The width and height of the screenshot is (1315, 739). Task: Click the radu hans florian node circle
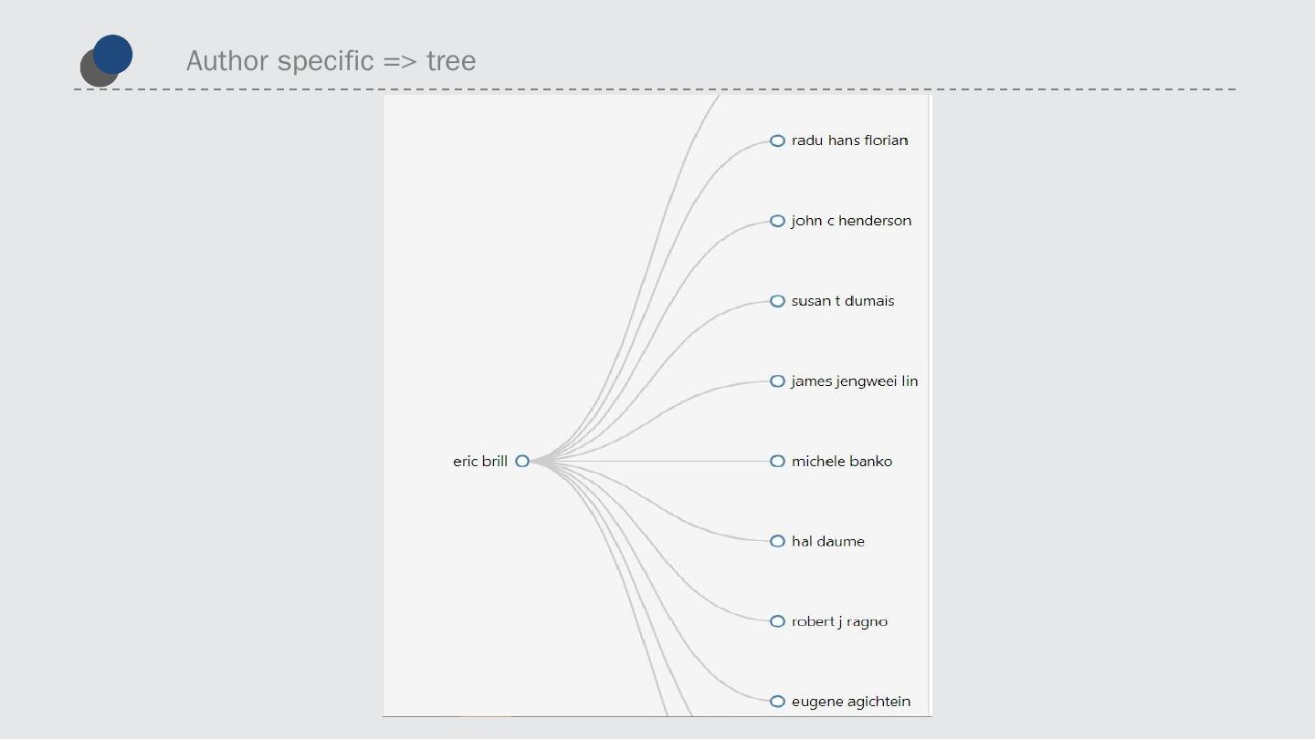click(777, 141)
